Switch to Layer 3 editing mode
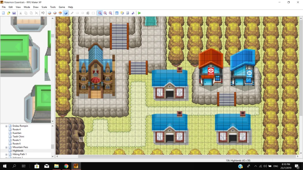This screenshot has width=303, height=170. (60, 13)
